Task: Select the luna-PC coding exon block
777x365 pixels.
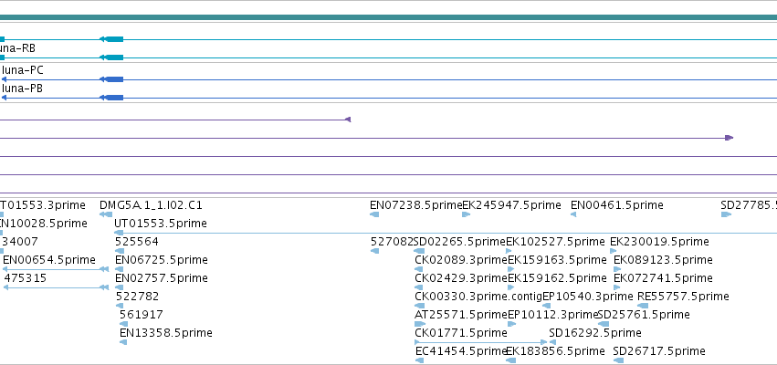Action: 111,79
